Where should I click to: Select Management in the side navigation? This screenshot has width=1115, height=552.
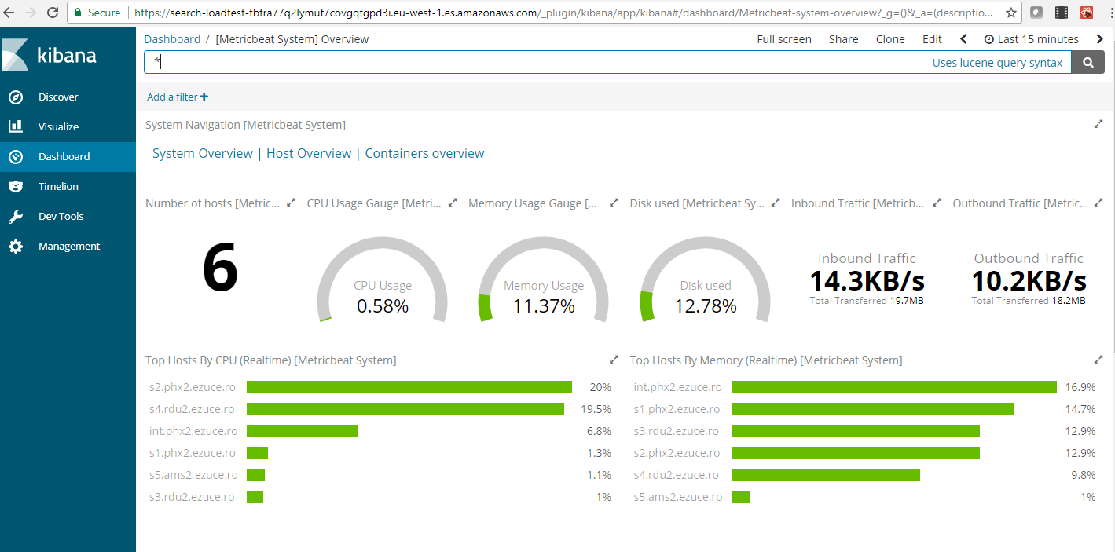pyautogui.click(x=69, y=246)
